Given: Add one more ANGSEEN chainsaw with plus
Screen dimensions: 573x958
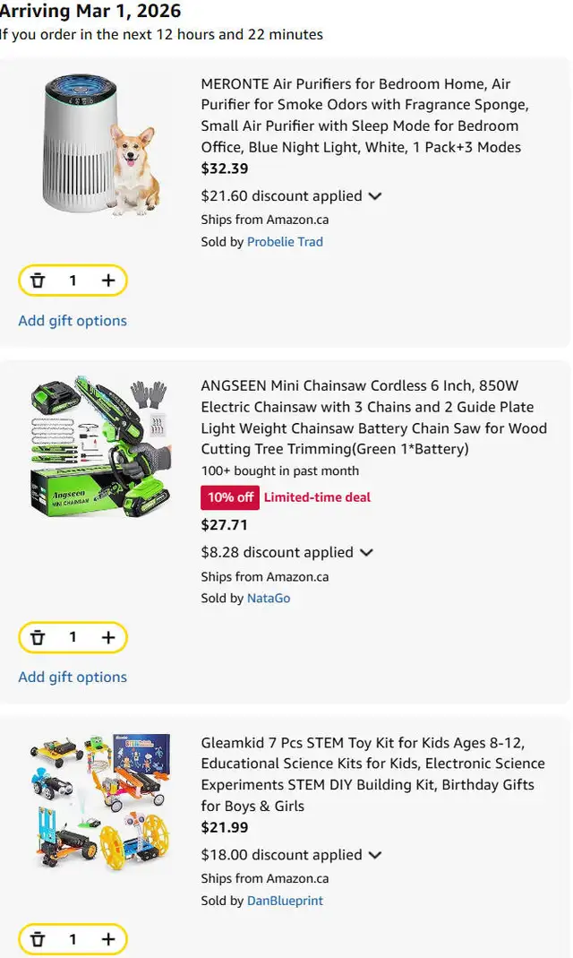Looking at the screenshot, I should point(108,637).
